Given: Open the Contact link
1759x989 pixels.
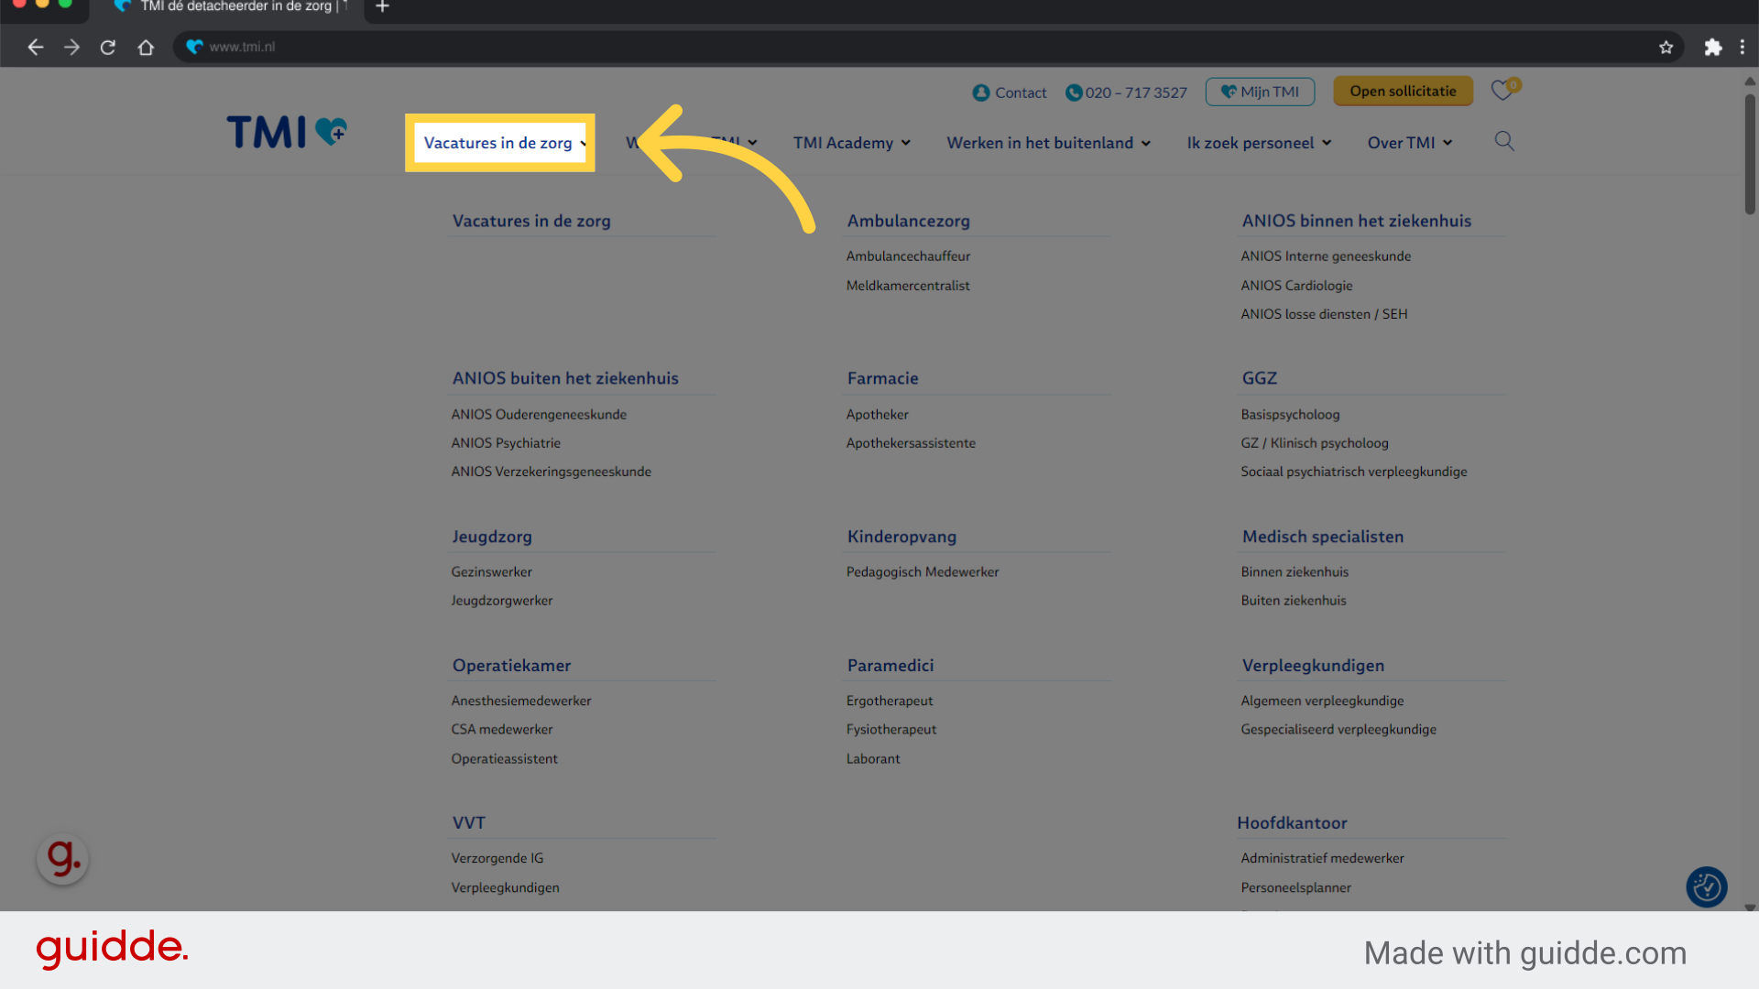Looking at the screenshot, I should click(1010, 92).
